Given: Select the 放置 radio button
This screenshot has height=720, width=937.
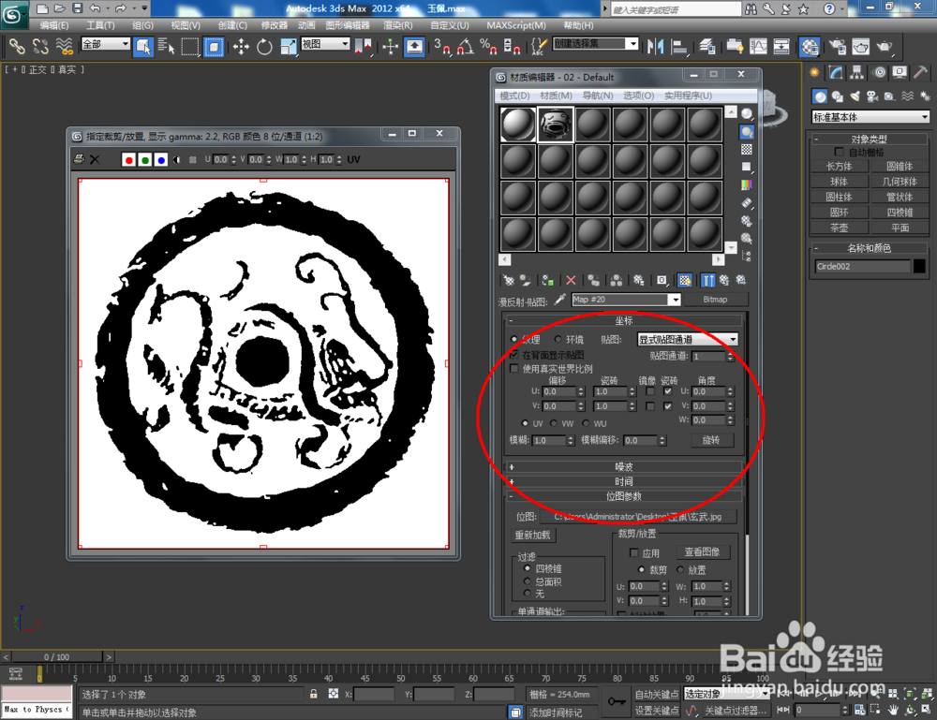Looking at the screenshot, I should click(x=680, y=569).
